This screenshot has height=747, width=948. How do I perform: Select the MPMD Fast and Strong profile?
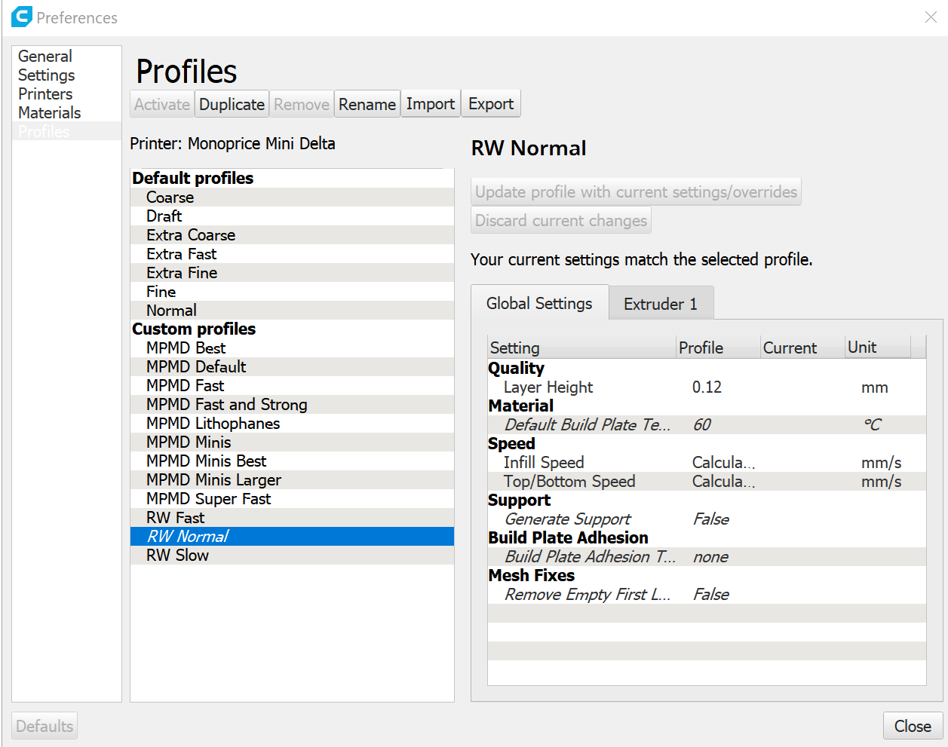click(292, 404)
